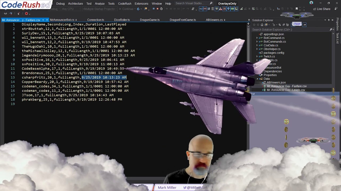Screen dimensions: 341x191
Task: Open the Properties side tab
Action: pos(338,24)
